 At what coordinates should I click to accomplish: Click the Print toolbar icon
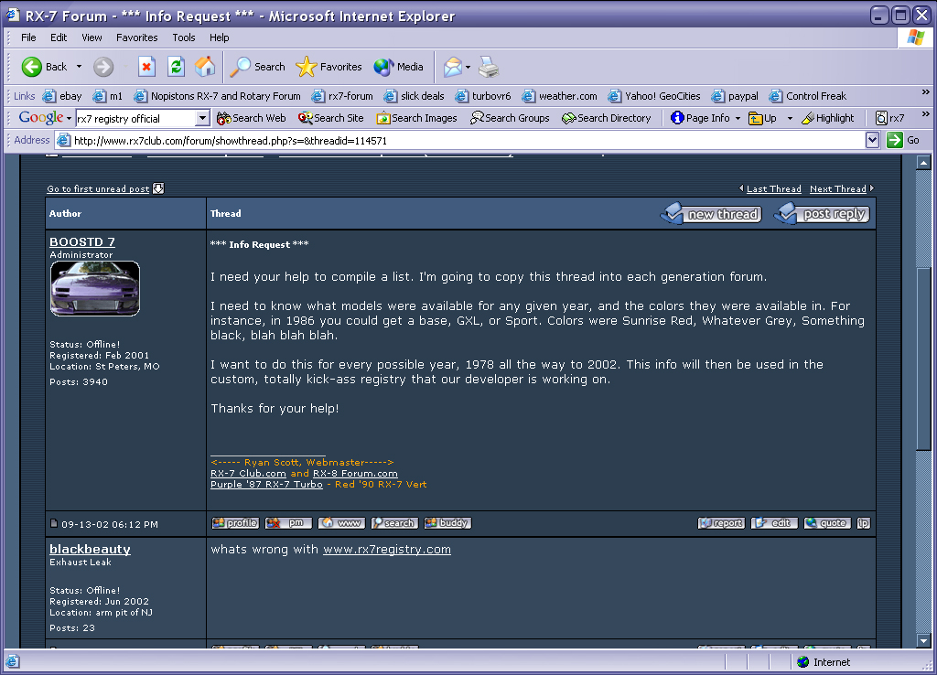[489, 67]
